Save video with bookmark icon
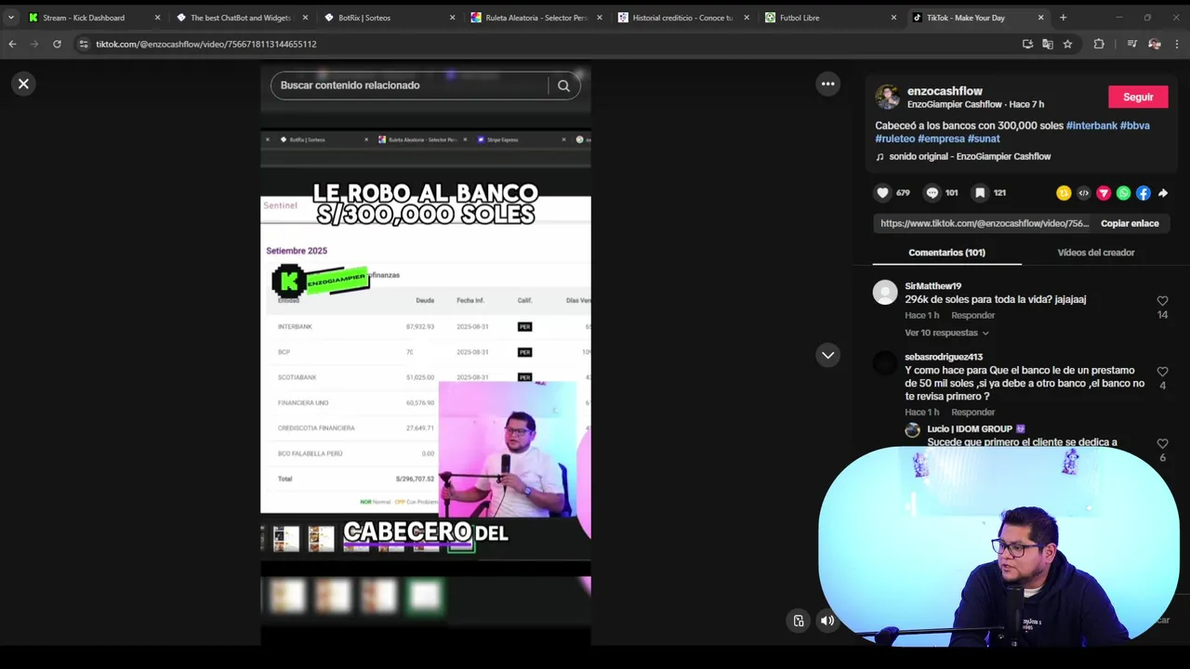This screenshot has height=669, width=1190. coord(980,192)
